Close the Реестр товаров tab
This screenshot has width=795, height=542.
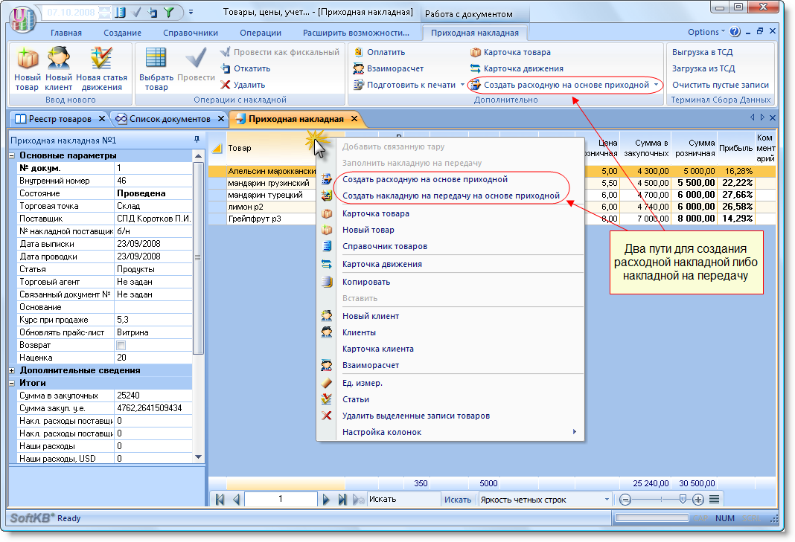[102, 118]
